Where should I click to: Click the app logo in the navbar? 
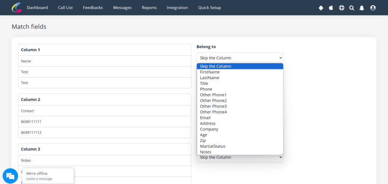point(17,8)
